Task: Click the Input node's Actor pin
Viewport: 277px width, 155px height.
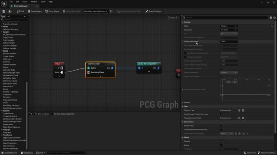Action: (61, 72)
